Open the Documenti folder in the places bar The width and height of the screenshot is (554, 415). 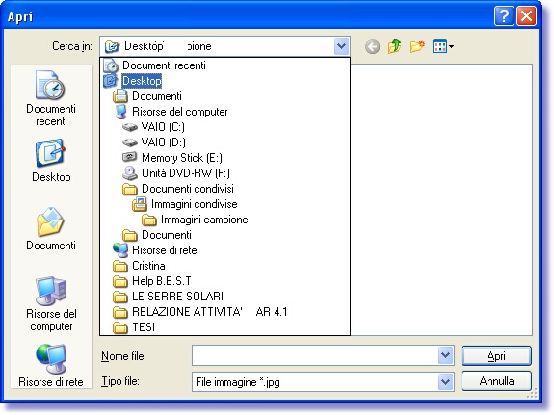click(51, 229)
